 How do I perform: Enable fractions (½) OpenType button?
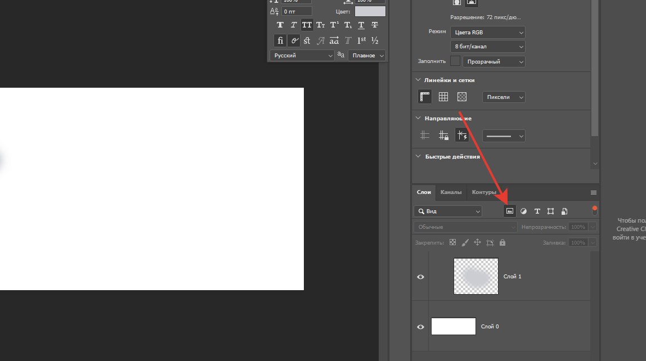(375, 40)
